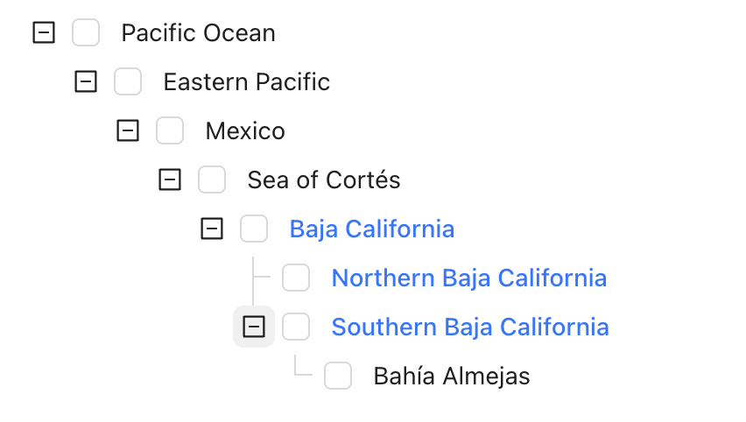This screenshot has width=746, height=422.
Task: Collapse the Eastern Pacific branch
Action: point(86,82)
